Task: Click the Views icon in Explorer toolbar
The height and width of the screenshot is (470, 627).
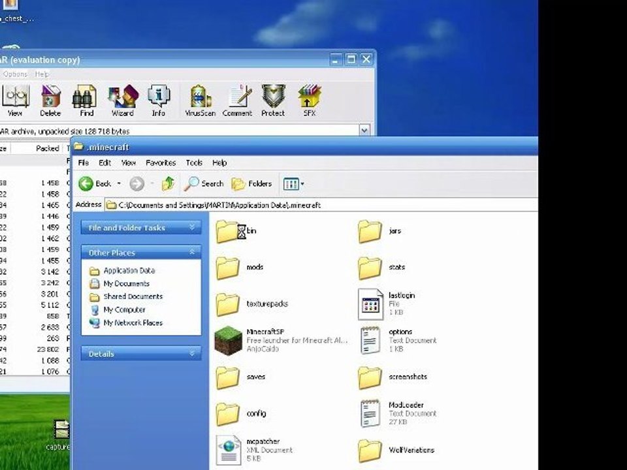Action: (291, 184)
